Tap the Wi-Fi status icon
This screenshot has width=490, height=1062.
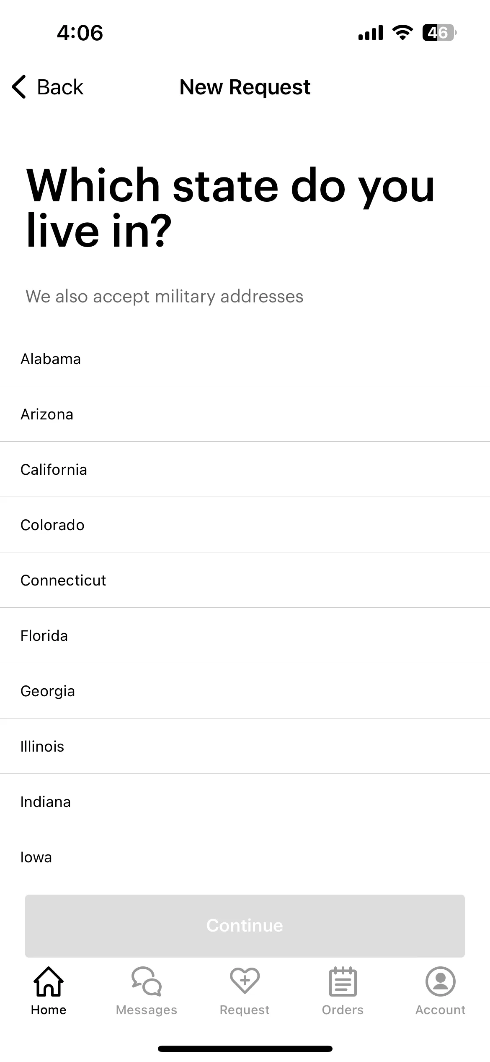[x=402, y=33]
